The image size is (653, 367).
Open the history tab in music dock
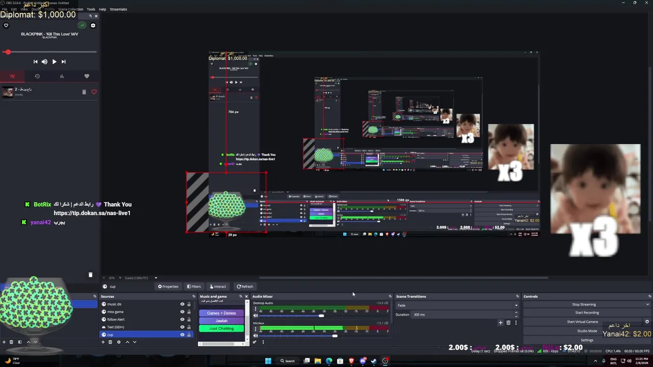(37, 76)
